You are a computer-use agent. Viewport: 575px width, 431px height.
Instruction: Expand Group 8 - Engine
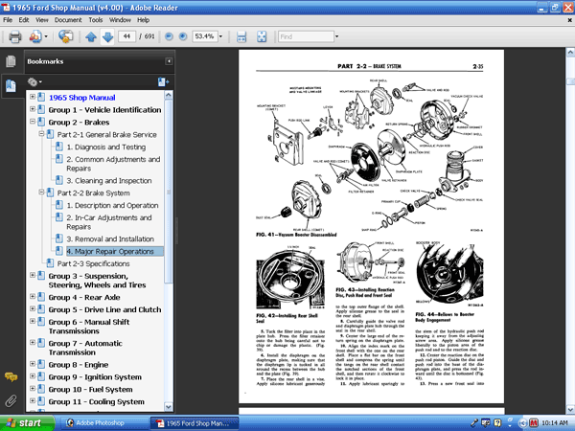point(33,364)
